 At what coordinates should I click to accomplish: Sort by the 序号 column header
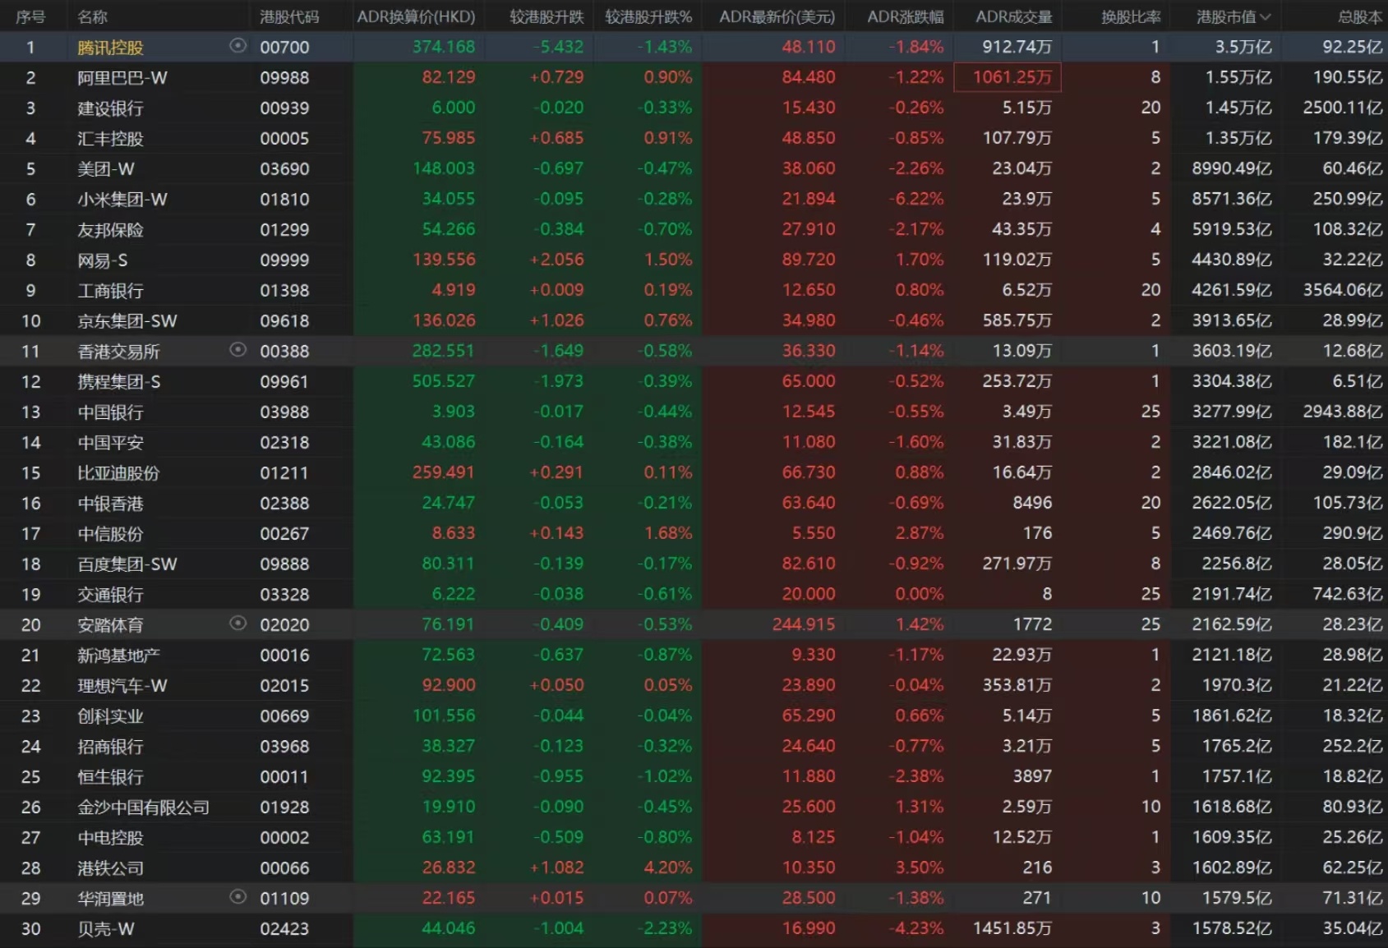[x=30, y=16]
